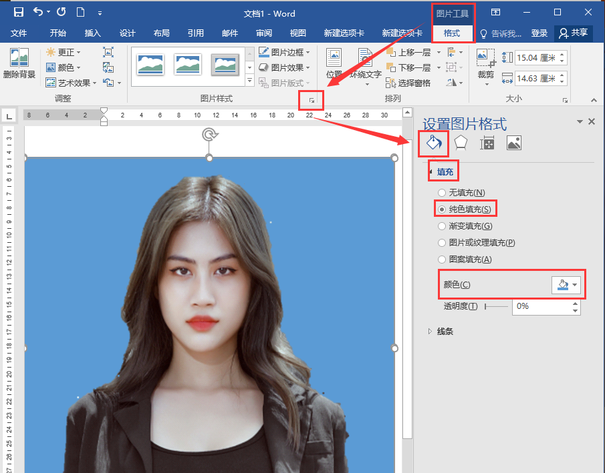Click Wrap Text (环绕文字) button
The height and width of the screenshot is (473, 605).
click(366, 67)
